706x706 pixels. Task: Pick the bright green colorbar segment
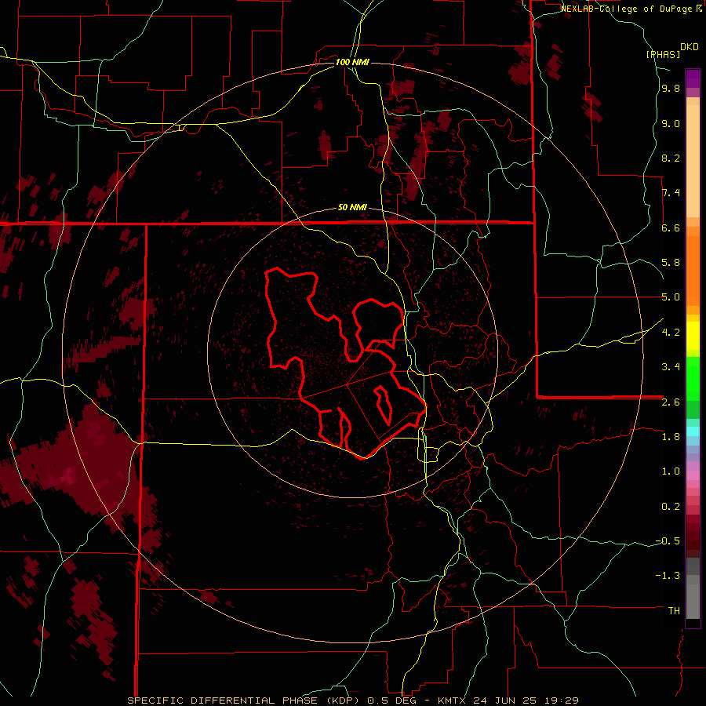click(693, 379)
